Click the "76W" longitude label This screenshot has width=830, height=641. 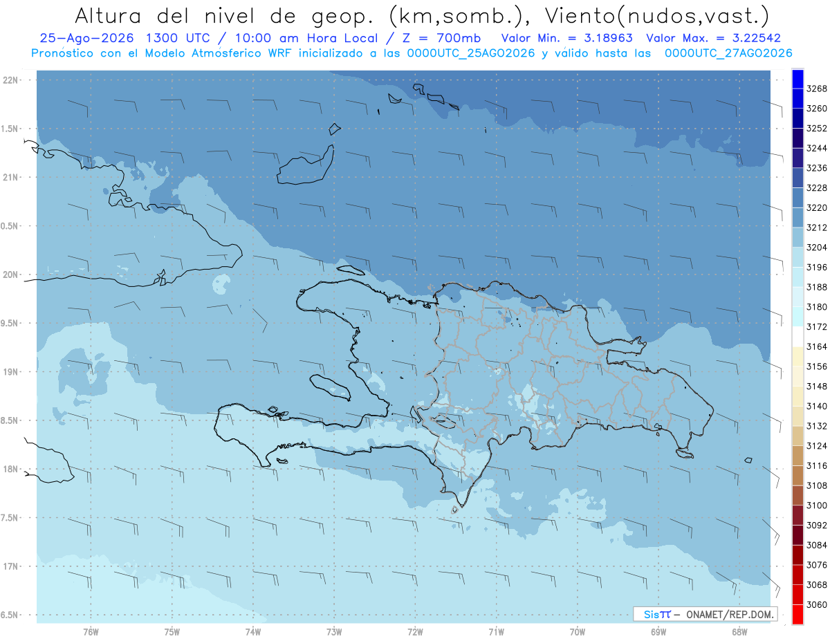click(x=91, y=632)
